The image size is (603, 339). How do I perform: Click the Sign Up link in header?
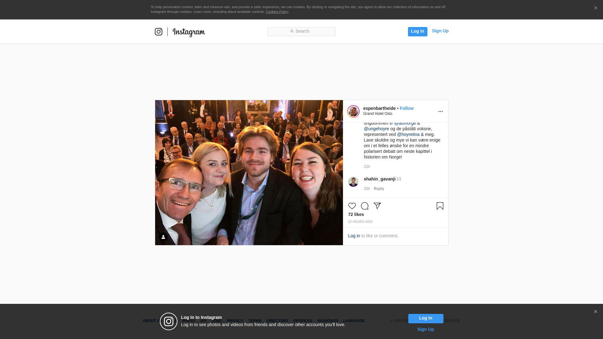coord(440,31)
